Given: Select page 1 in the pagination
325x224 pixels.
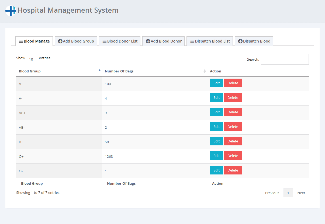Looking at the screenshot, I should click(288, 193).
